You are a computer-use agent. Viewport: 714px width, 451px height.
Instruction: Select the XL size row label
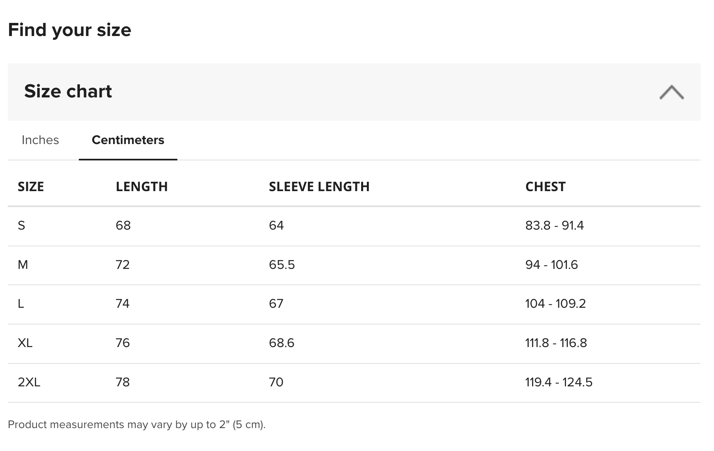click(25, 343)
